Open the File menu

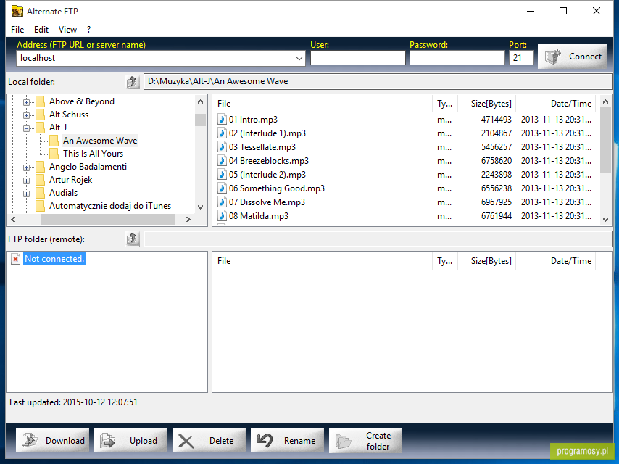(x=17, y=30)
